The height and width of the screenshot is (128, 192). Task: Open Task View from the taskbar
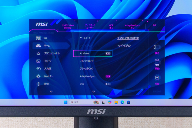pos(103,102)
